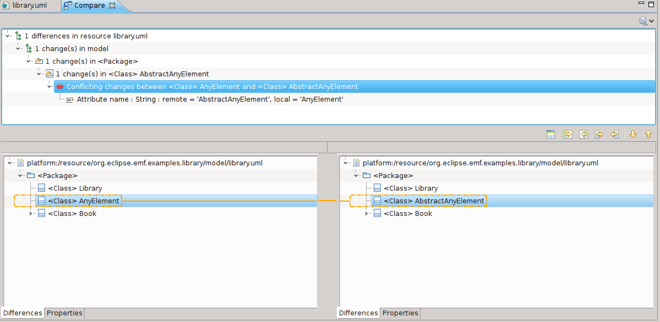Click the <Package> folder icon in left pane
This screenshot has height=322, width=660.
[31, 175]
